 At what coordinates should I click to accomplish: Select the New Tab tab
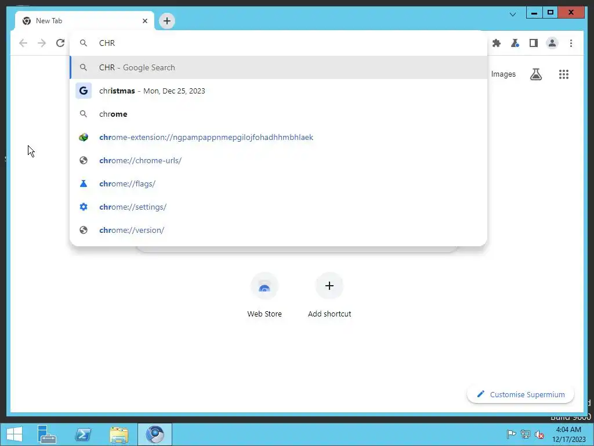pos(85,21)
